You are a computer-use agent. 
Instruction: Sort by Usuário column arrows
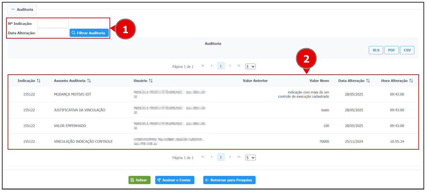tap(151, 81)
